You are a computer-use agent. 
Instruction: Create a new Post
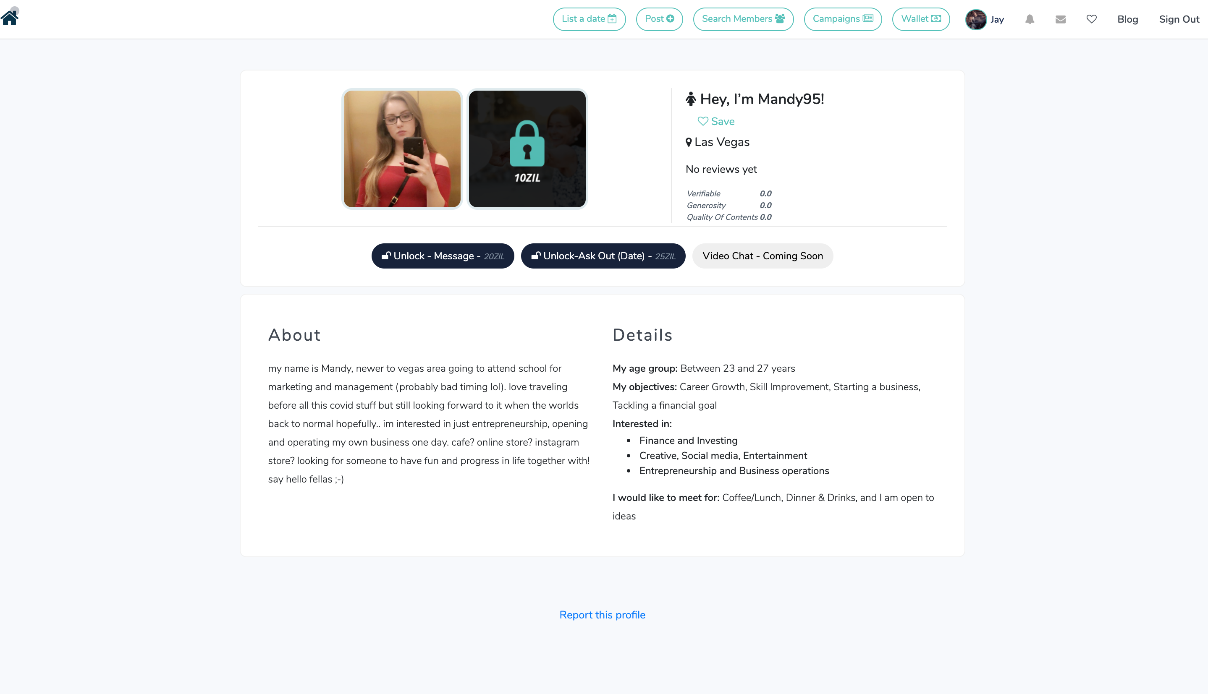(659, 19)
